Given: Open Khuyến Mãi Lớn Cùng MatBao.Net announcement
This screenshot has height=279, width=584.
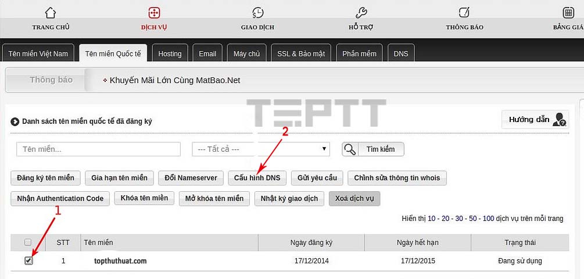Looking at the screenshot, I should pos(175,80).
